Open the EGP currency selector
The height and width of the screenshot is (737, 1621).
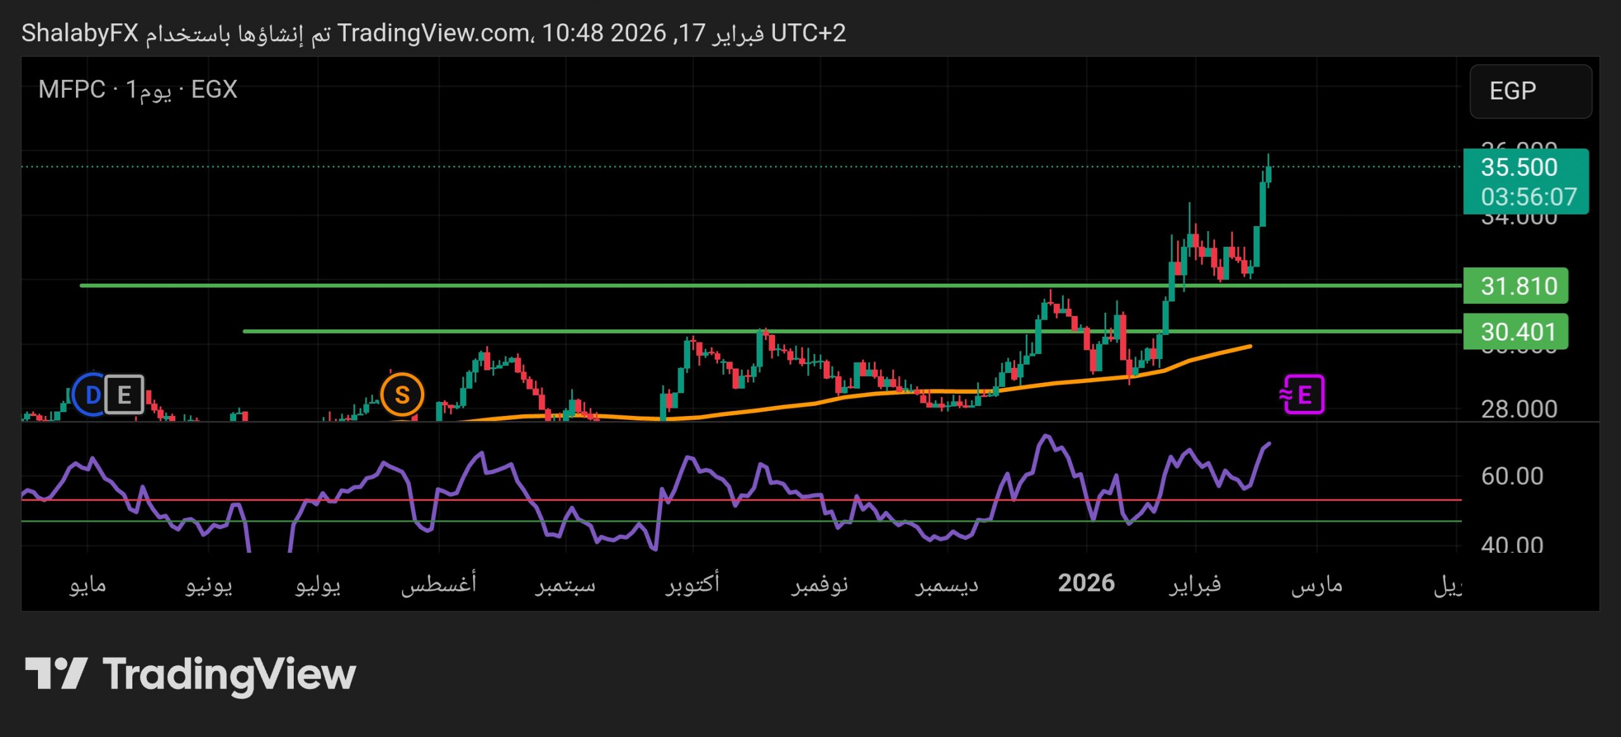click(x=1530, y=91)
